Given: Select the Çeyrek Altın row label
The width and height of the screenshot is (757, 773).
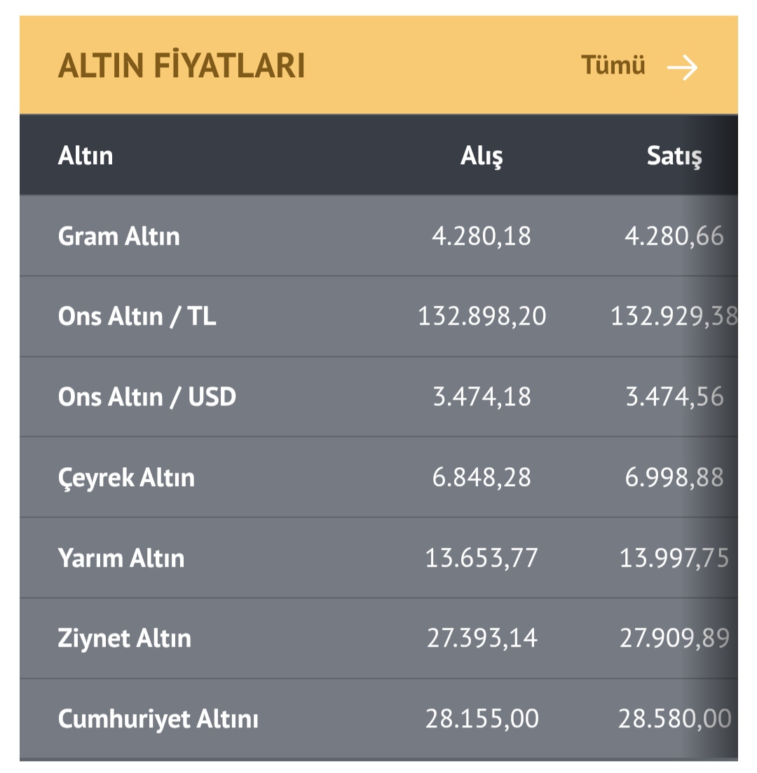Looking at the screenshot, I should point(126,478).
